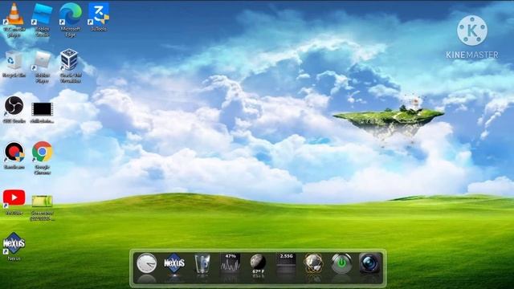Click the analog clock in the Nexus dock
Image resolution: width=514 pixels, height=289 pixels.
point(146,263)
